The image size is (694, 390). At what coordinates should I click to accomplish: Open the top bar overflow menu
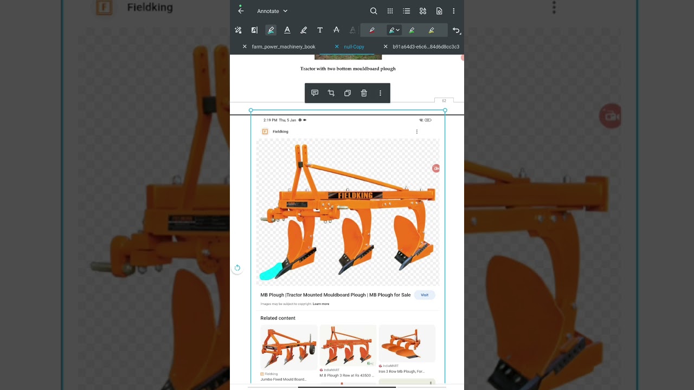point(454,11)
